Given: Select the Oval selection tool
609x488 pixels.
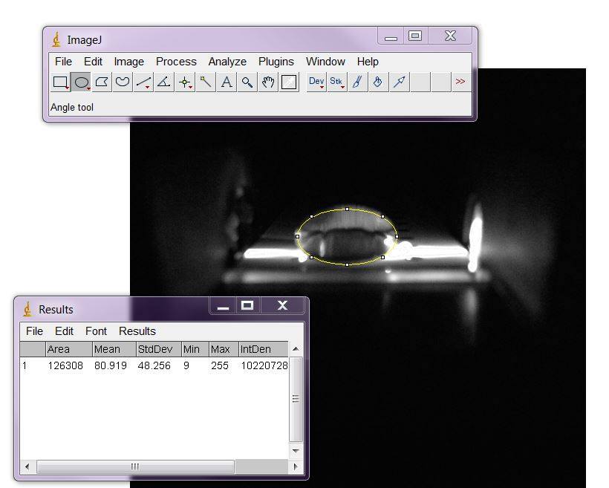Looking at the screenshot, I should (x=82, y=82).
